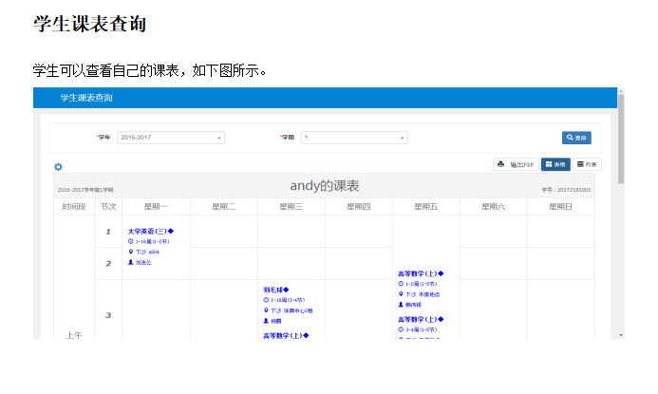The height and width of the screenshot is (394, 658).
Task: Click the 查询 search button
Action: (x=576, y=138)
